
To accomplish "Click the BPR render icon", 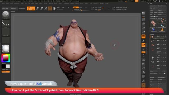I will tap(143, 13).
